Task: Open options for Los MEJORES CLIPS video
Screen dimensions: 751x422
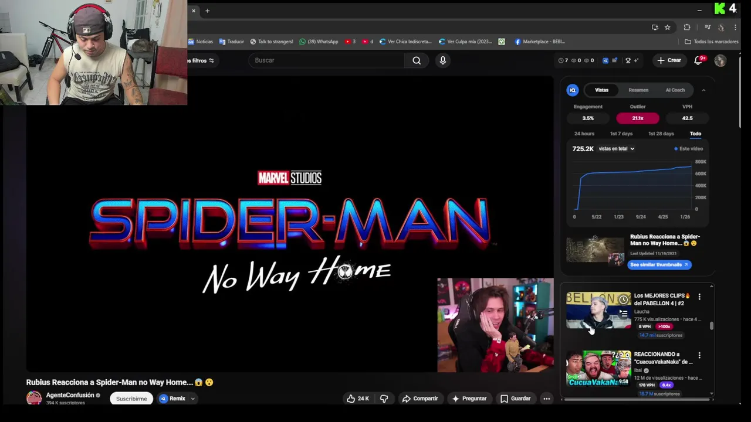Action: [699, 297]
